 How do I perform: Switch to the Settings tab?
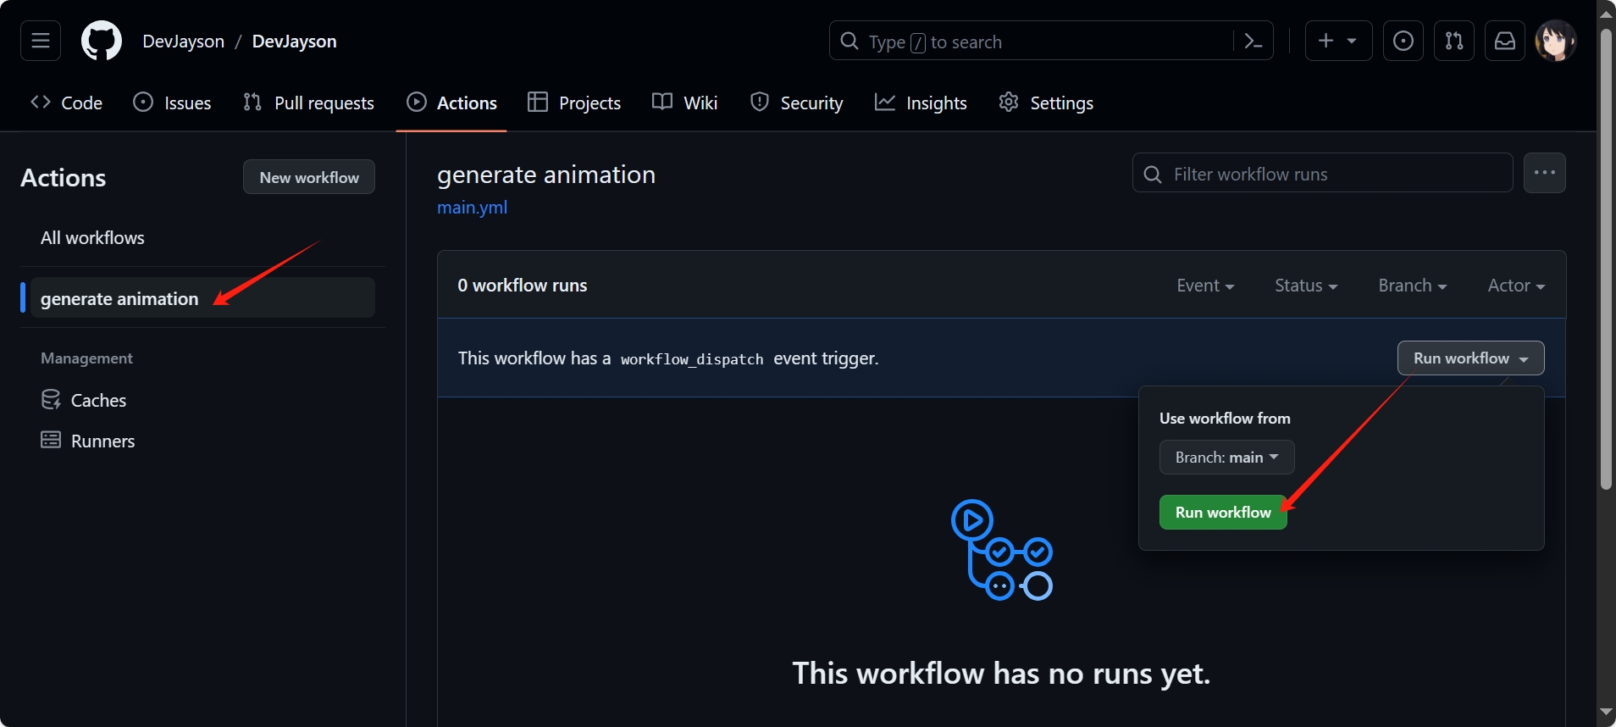coord(1046,103)
